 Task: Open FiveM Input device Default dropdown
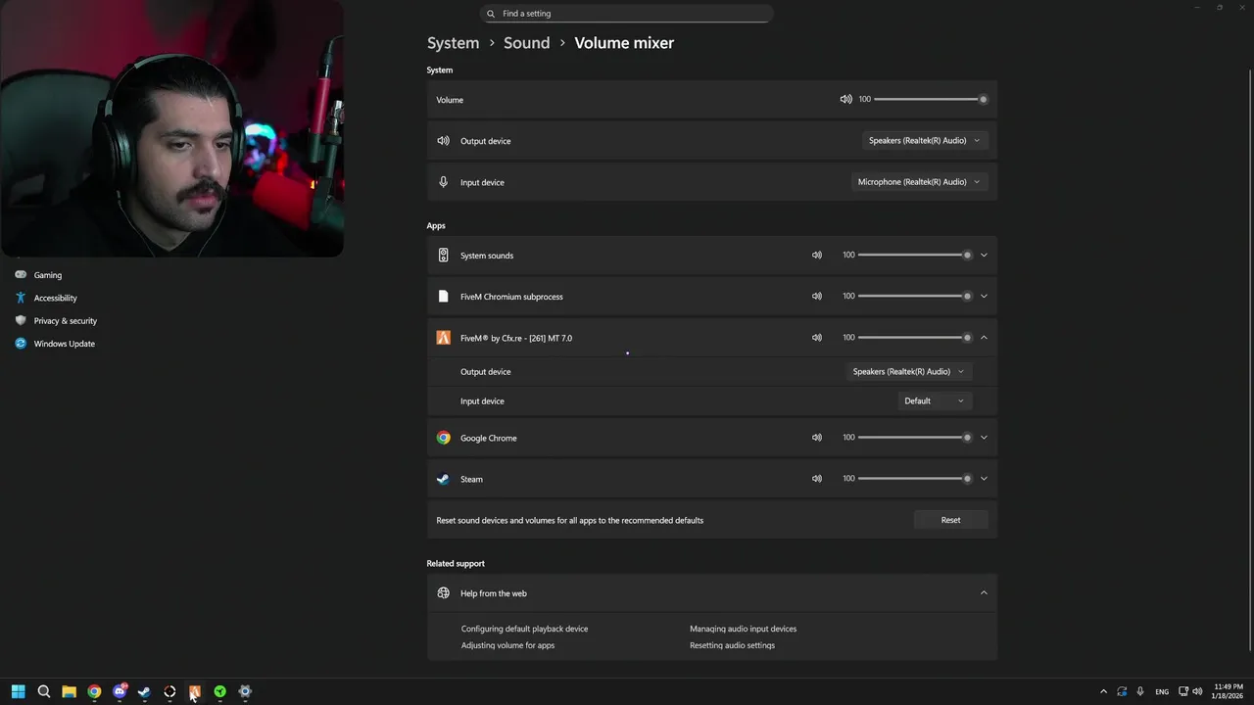point(934,400)
